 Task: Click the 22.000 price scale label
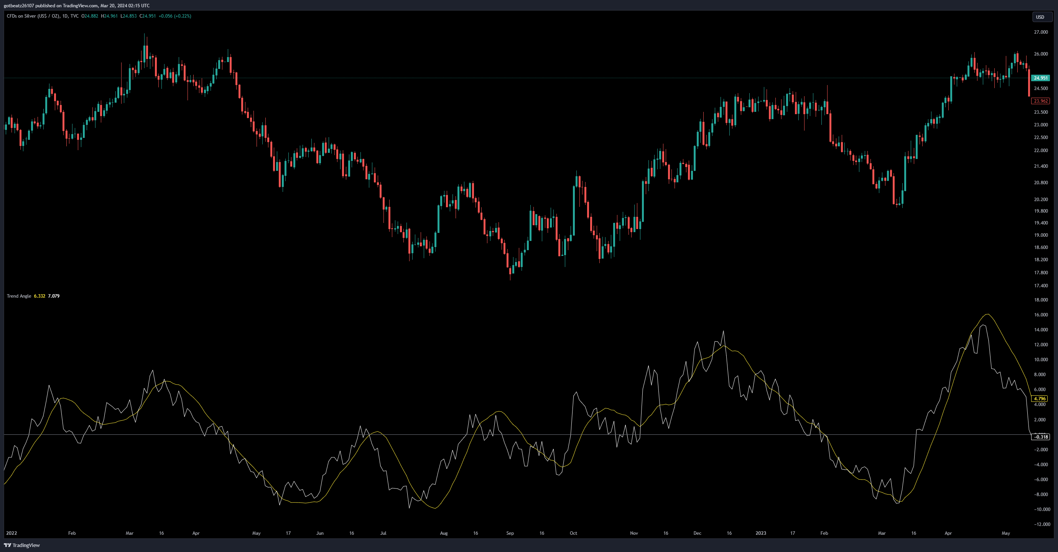point(1041,151)
